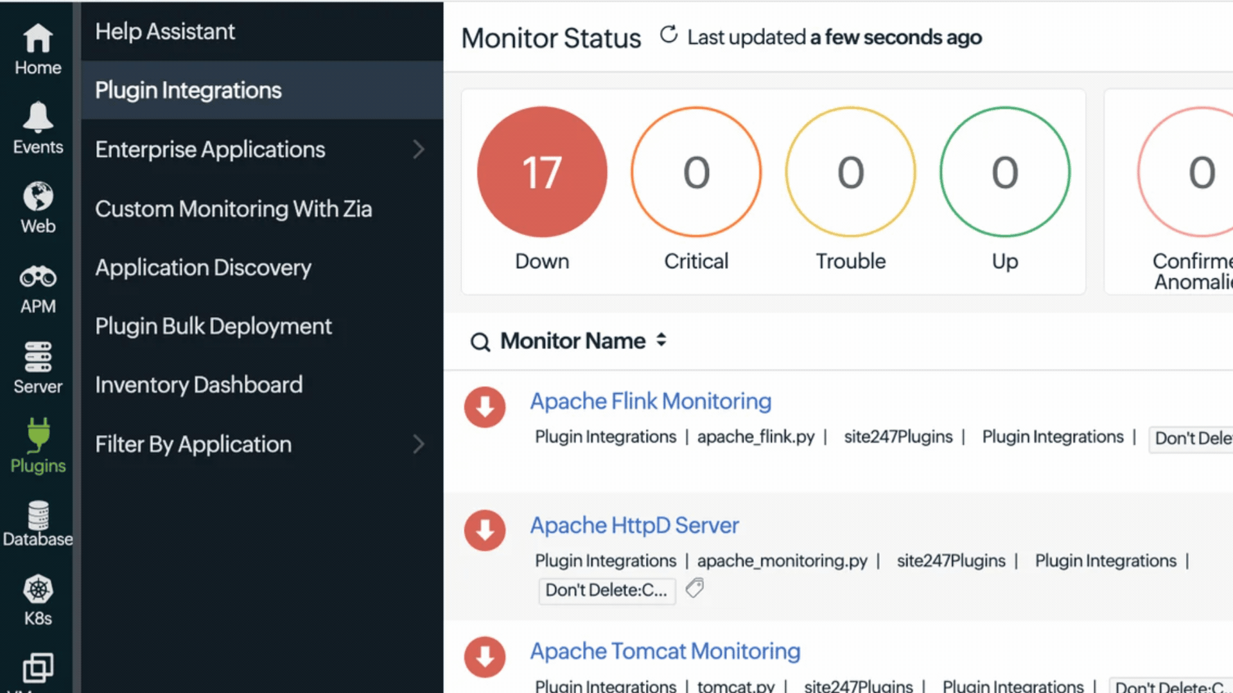Click tomcat.py text
1233x693 pixels.
[736, 686]
